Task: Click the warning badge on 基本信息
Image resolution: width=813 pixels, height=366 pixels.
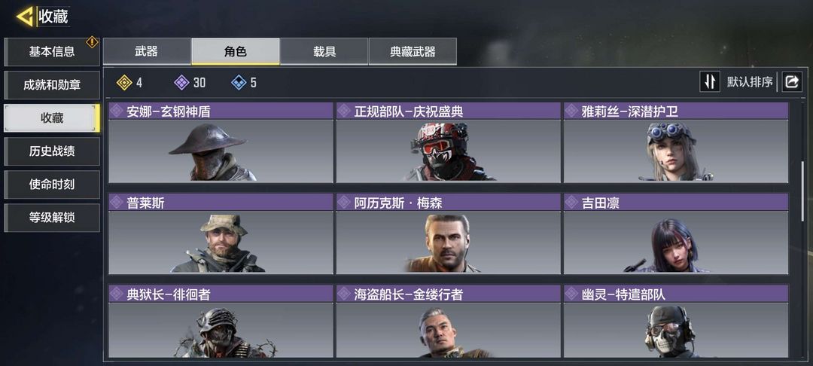Action: pyautogui.click(x=92, y=42)
